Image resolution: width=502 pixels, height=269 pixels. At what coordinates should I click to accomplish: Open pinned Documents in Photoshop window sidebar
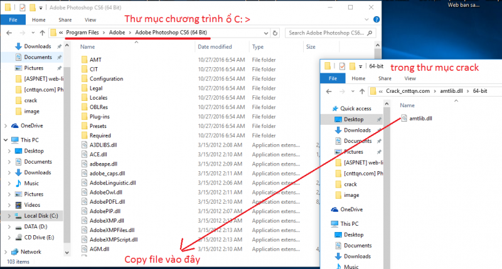(38, 57)
